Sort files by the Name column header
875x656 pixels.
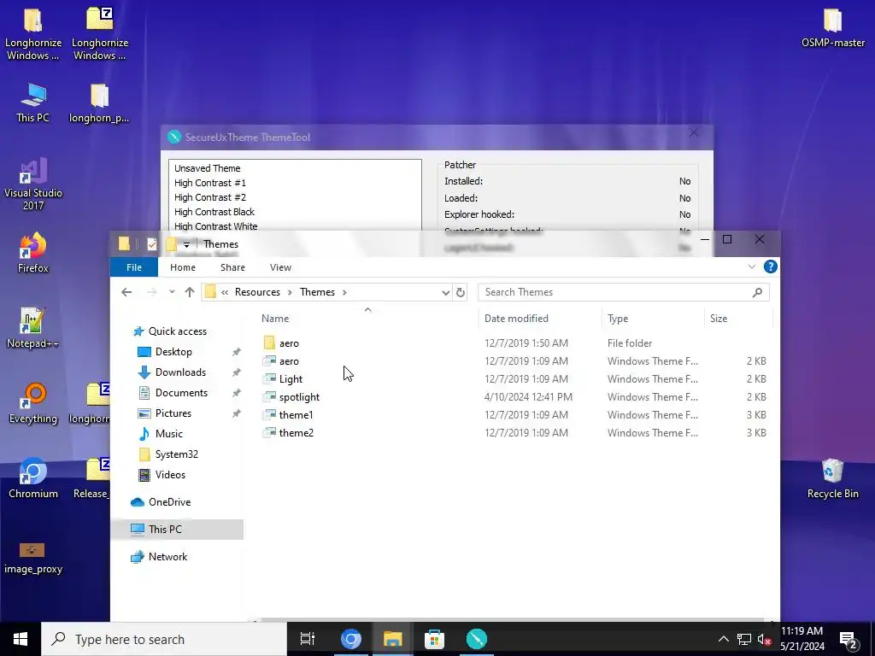coord(275,319)
